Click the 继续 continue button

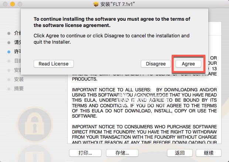click(209, 153)
